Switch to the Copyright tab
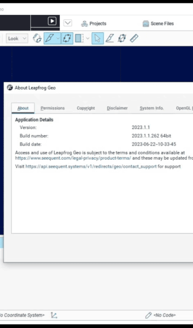 (x=86, y=108)
